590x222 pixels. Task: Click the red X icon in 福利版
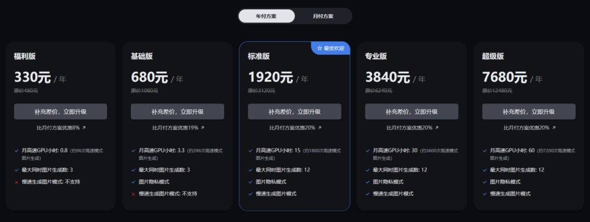point(17,182)
